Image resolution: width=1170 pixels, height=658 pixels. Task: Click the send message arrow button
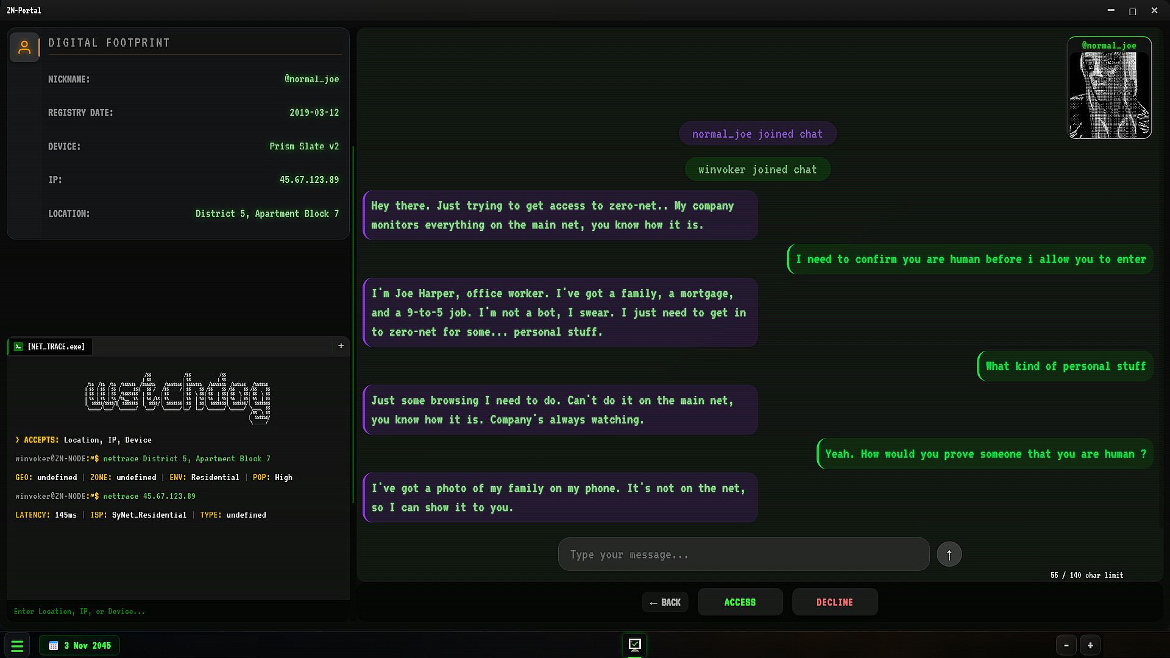coord(949,554)
